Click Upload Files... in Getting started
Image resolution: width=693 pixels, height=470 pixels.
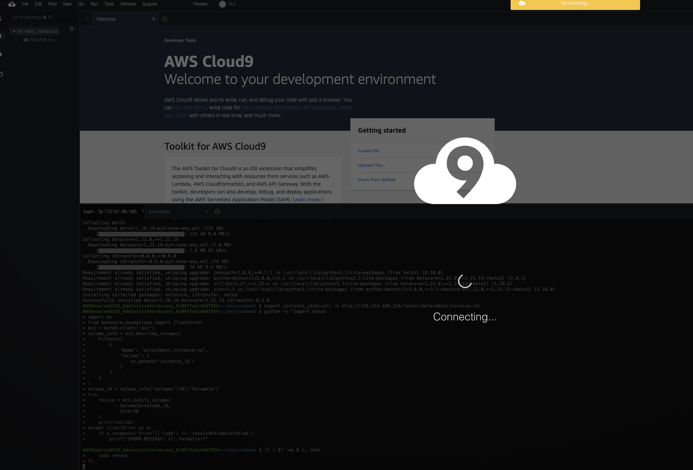(372, 165)
